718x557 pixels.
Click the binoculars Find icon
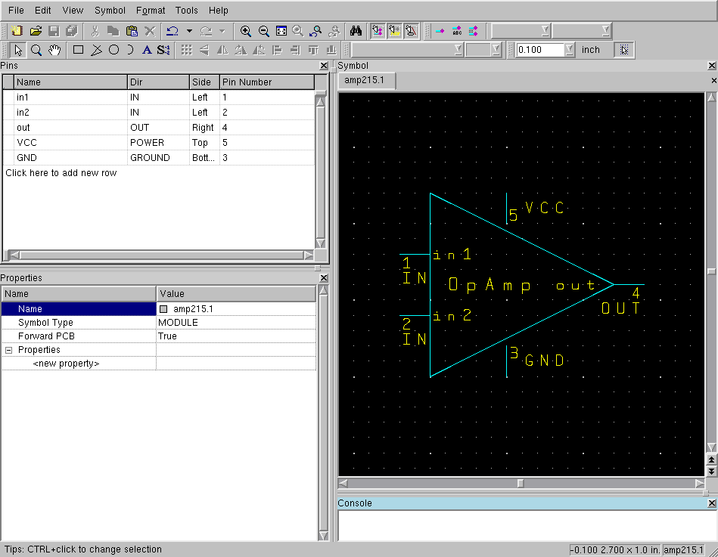point(356,31)
